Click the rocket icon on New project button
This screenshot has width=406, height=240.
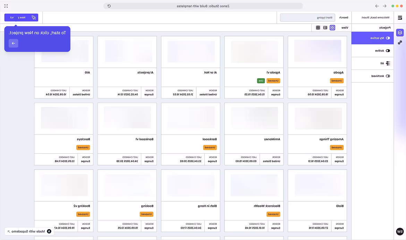[x=33, y=17]
